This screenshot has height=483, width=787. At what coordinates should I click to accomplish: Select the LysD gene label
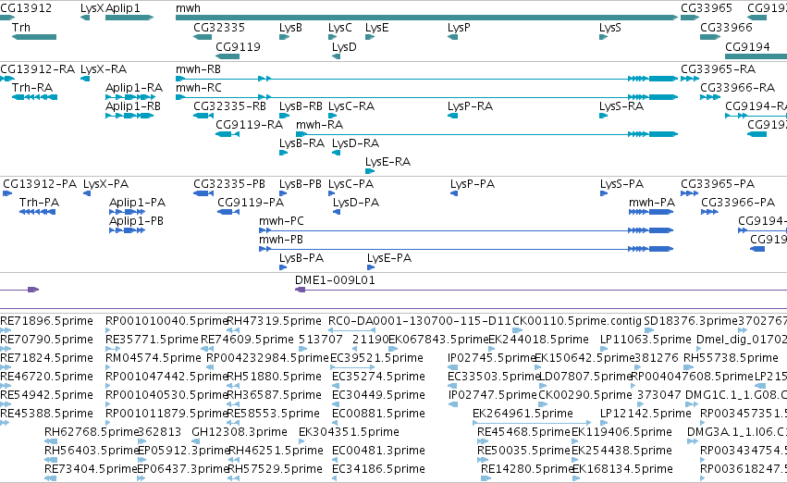coord(344,46)
